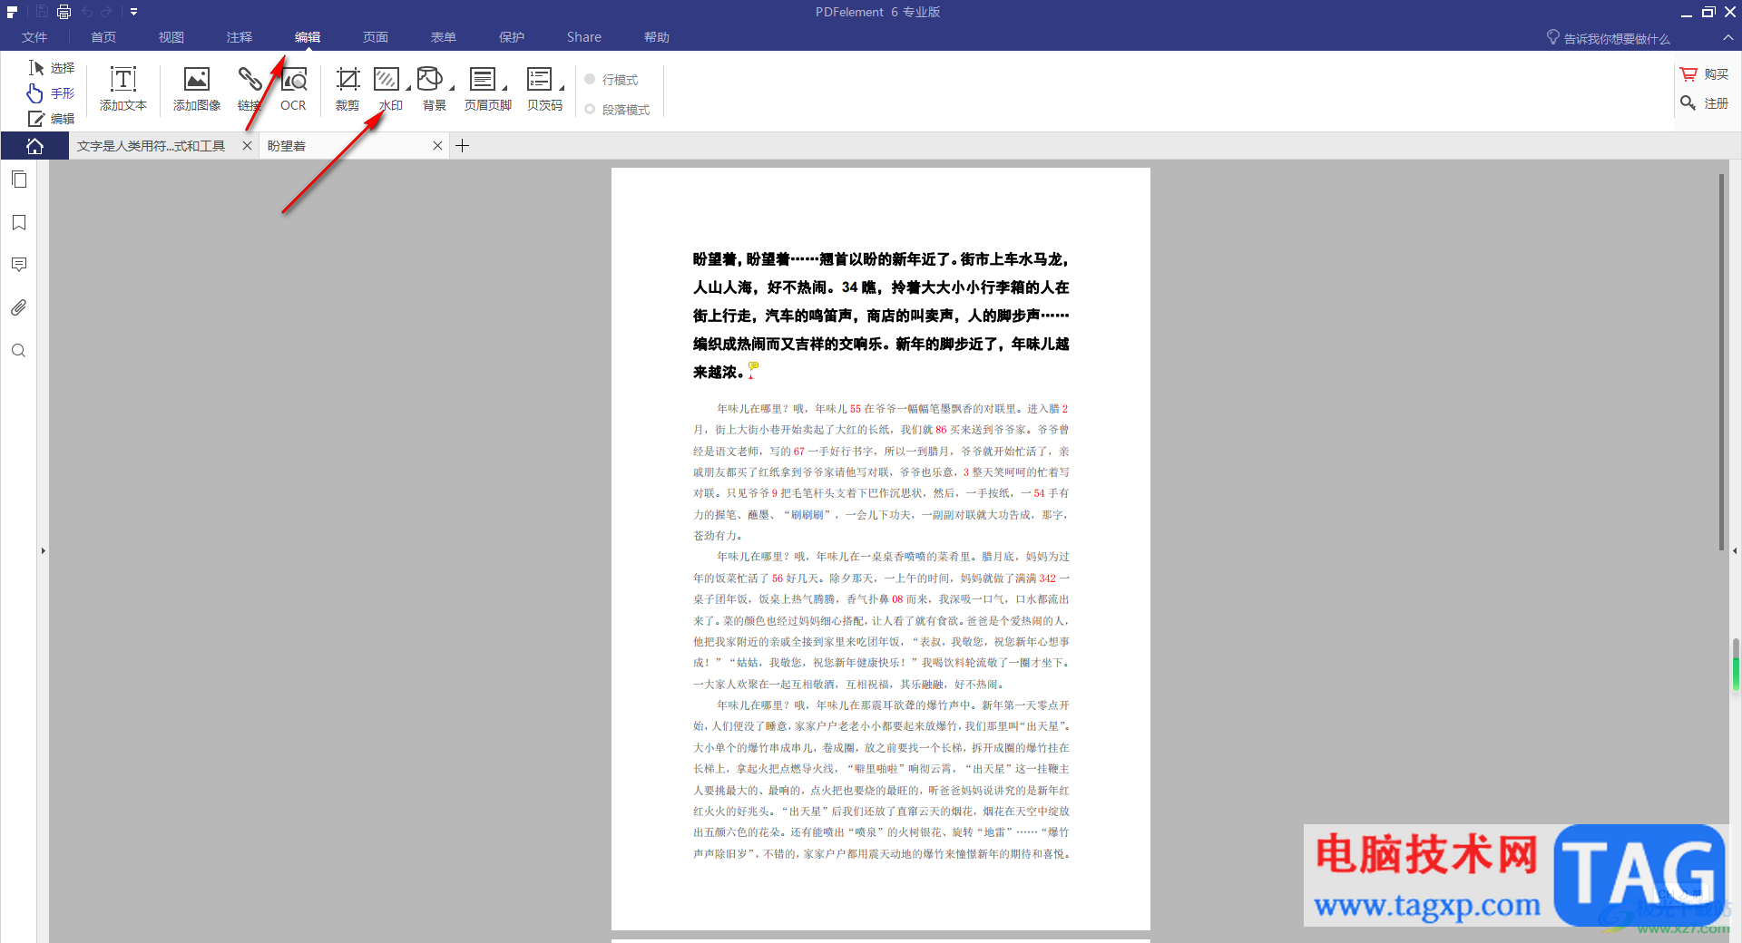The height and width of the screenshot is (943, 1742).
Task: Open the bookmarks panel in sidebar
Action: click(19, 222)
